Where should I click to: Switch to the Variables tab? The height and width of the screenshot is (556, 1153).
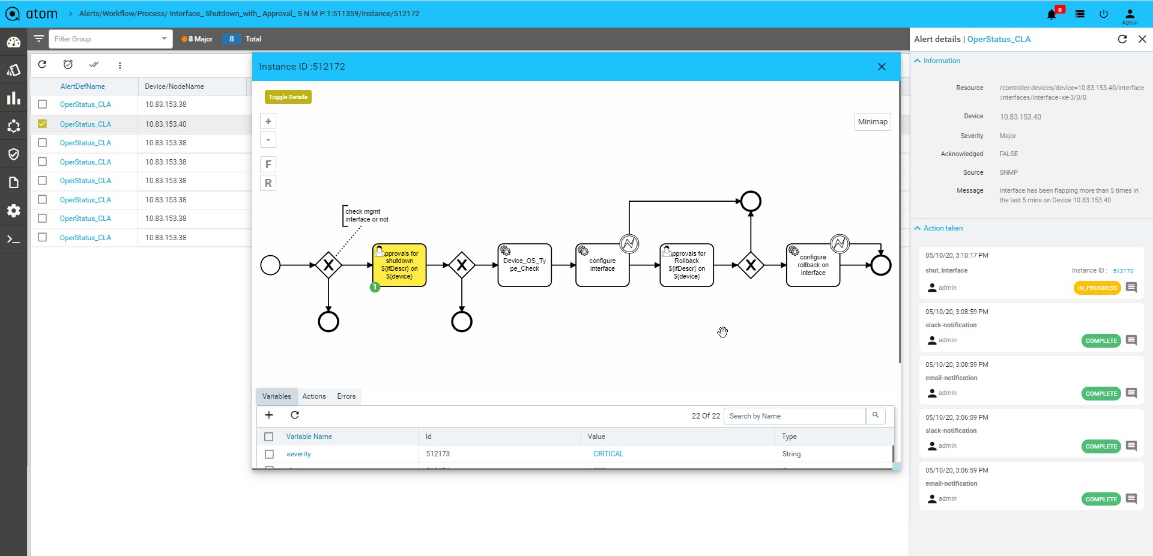(276, 396)
